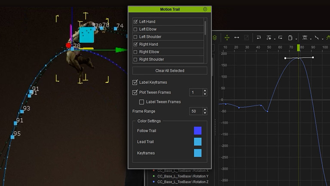Screen dimensions: 330x186
Task: Open the Follow Trail color swatch
Action: (x=198, y=131)
